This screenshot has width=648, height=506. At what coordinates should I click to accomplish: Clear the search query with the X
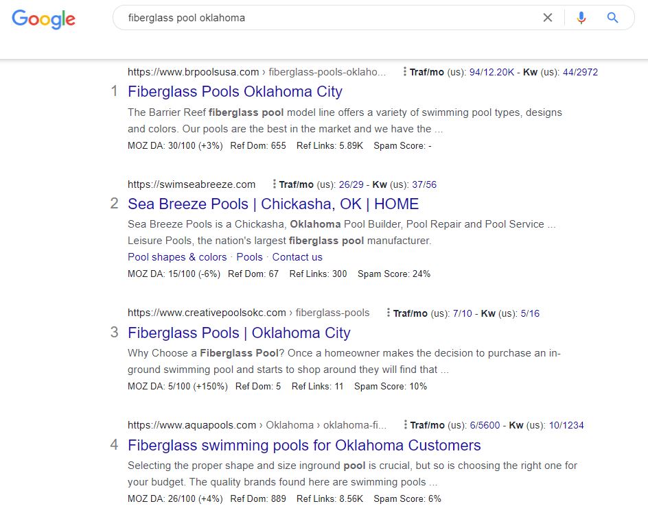(548, 18)
